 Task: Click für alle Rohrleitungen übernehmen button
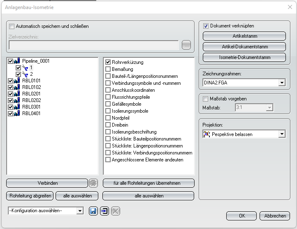point(148,183)
